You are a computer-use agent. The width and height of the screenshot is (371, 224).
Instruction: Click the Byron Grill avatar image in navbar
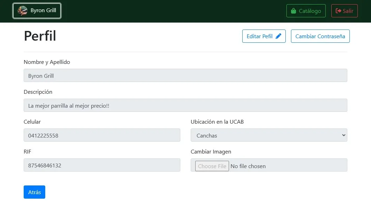pos(23,11)
